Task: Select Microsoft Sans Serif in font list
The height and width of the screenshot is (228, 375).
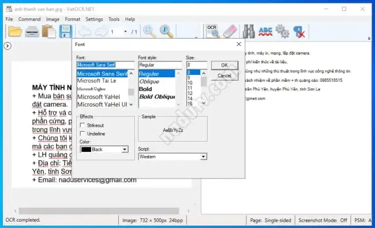Action: pos(102,74)
